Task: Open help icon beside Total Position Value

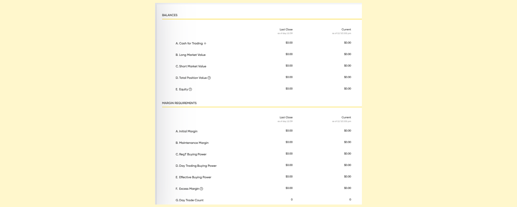Action: point(209,78)
